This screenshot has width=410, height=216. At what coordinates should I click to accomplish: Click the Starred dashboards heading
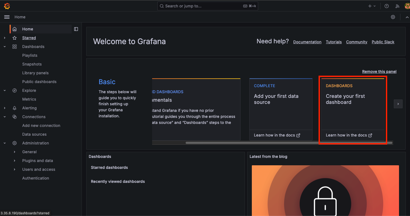click(x=109, y=167)
